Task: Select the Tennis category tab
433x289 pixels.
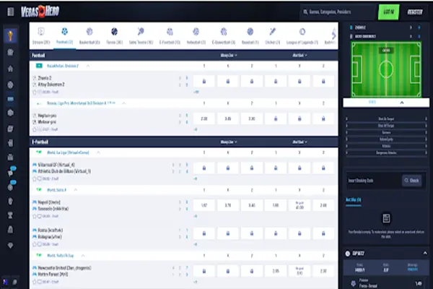Action: click(114, 35)
